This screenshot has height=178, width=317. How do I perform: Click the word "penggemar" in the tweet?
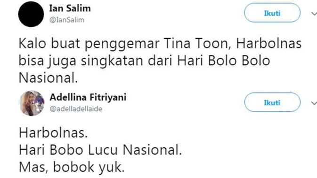122,44
